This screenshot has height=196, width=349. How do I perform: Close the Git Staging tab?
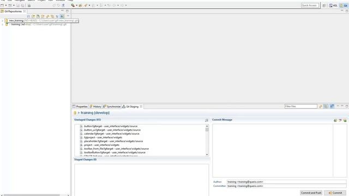click(141, 107)
